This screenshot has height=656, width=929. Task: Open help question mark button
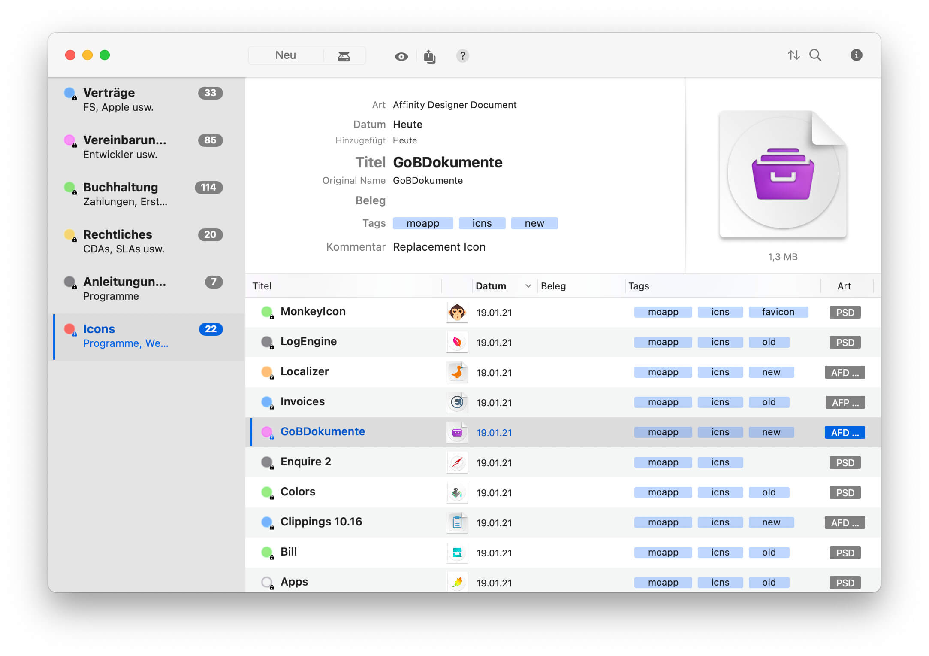pyautogui.click(x=462, y=56)
